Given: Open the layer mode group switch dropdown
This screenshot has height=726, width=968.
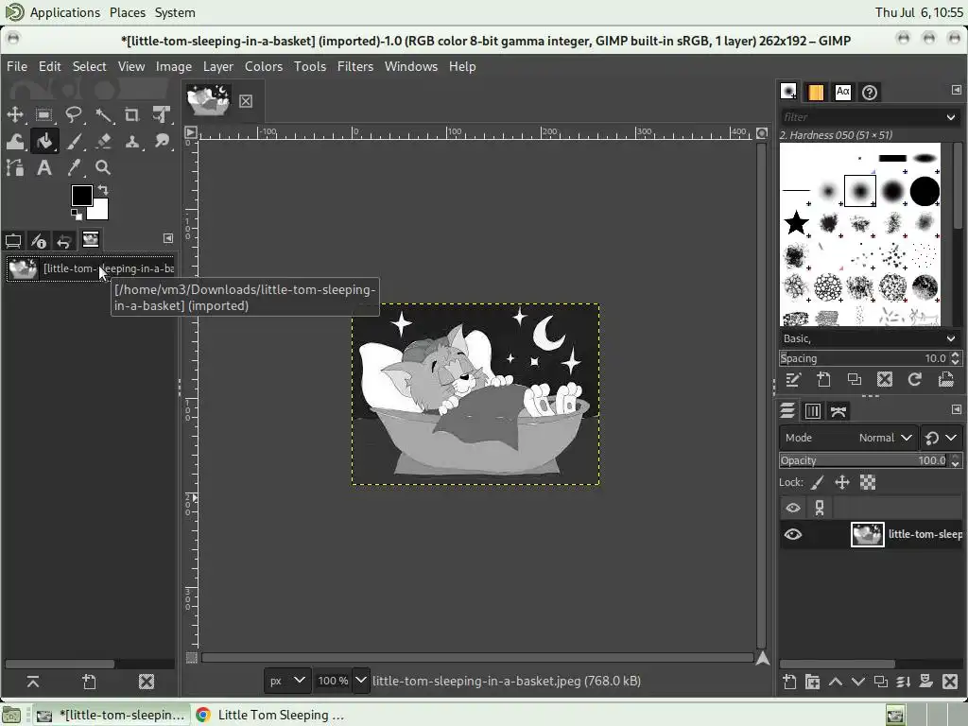Looking at the screenshot, I should [x=941, y=437].
